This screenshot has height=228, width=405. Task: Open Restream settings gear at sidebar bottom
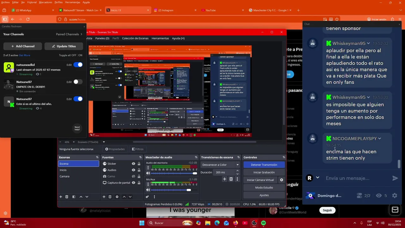pos(5,213)
